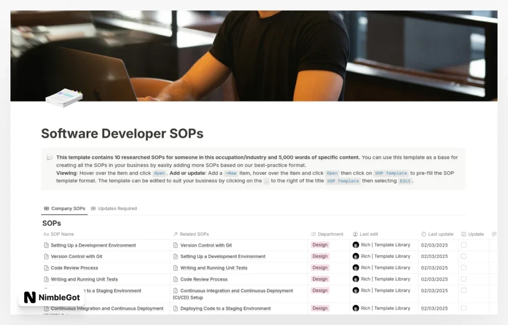Open Setting Up a Development Environment
The image size is (508, 325).
pyautogui.click(x=93, y=245)
